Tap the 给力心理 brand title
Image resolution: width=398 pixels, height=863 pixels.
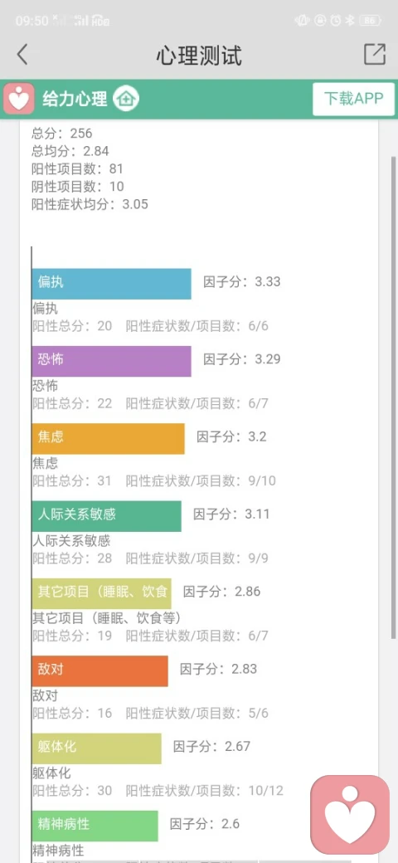pyautogui.click(x=75, y=99)
